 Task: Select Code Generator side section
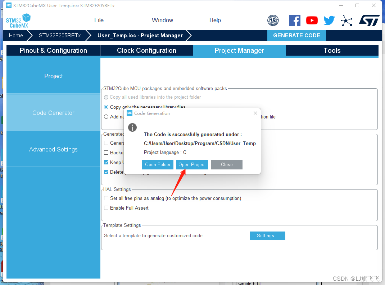point(53,113)
